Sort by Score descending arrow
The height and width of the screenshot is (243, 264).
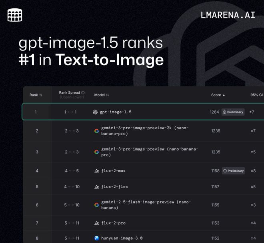coord(224,95)
